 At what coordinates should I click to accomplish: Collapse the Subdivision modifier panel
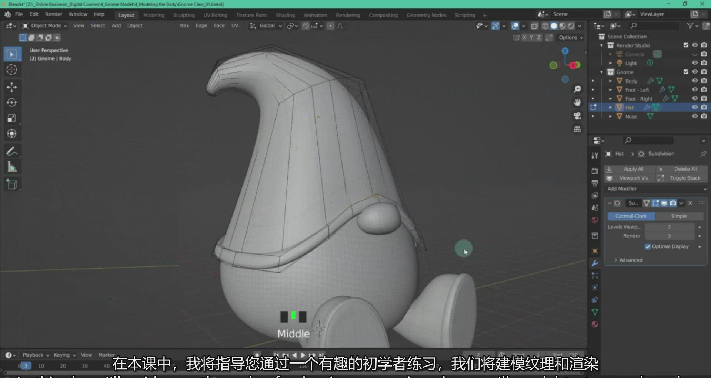coord(609,203)
